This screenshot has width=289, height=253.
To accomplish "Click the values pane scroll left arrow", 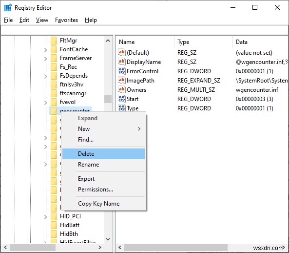I will click(x=120, y=247).
